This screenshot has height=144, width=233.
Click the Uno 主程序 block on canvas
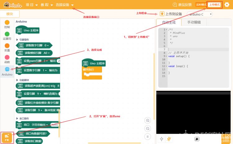[x=94, y=63]
